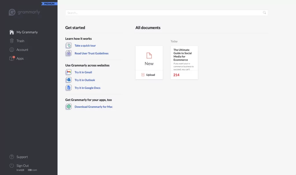Click the Learn how it works heading

[x=79, y=38]
